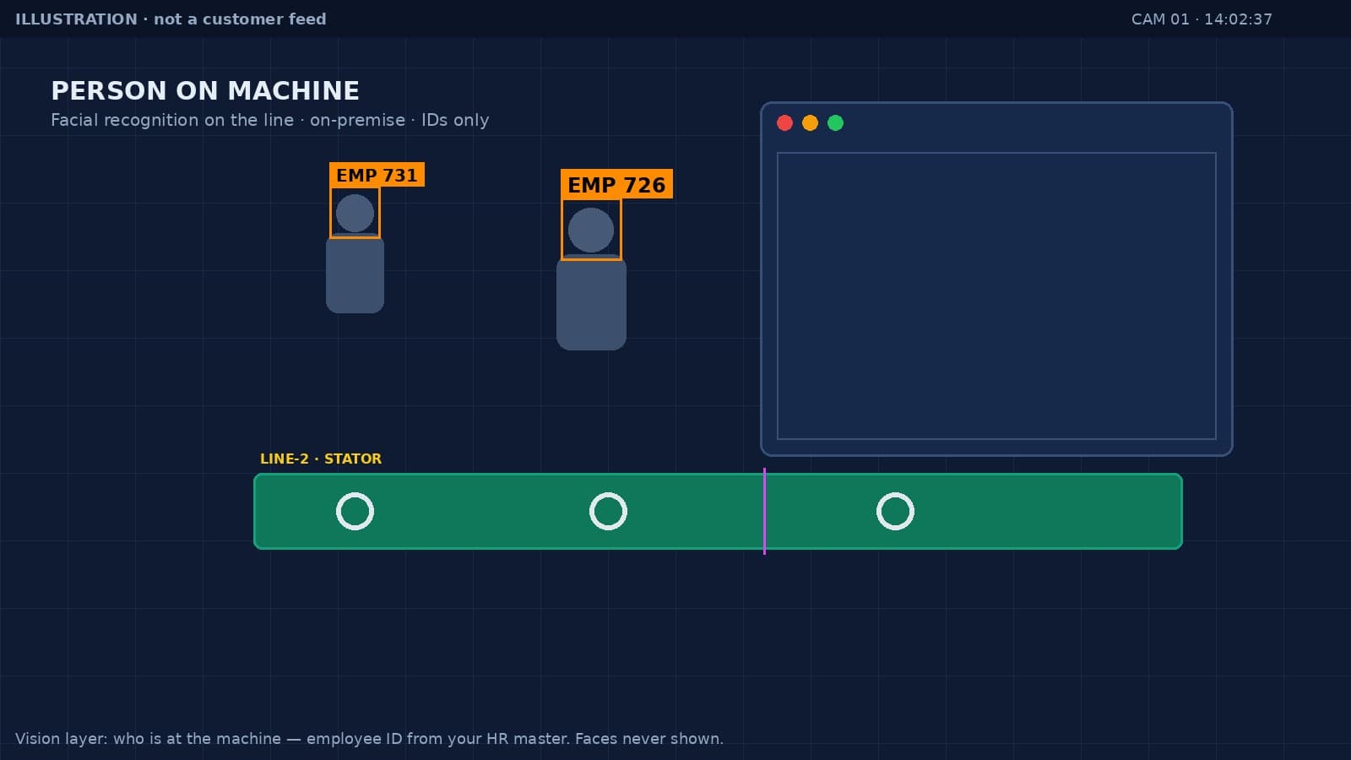Click the body of worker EMP 731
This screenshot has width=1351, height=760.
pos(355,274)
